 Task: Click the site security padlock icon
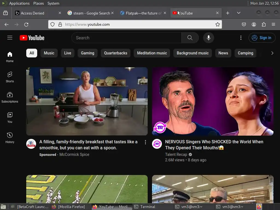(60, 24)
